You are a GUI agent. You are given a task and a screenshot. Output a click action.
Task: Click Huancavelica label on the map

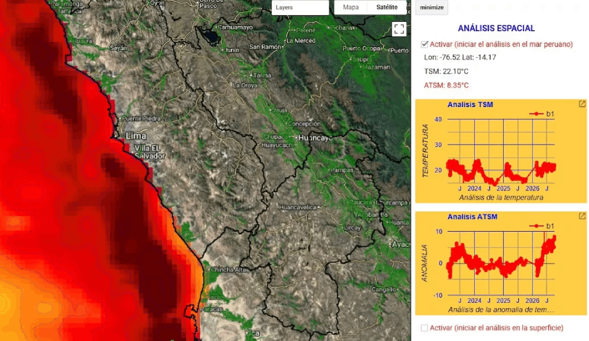[x=298, y=207]
